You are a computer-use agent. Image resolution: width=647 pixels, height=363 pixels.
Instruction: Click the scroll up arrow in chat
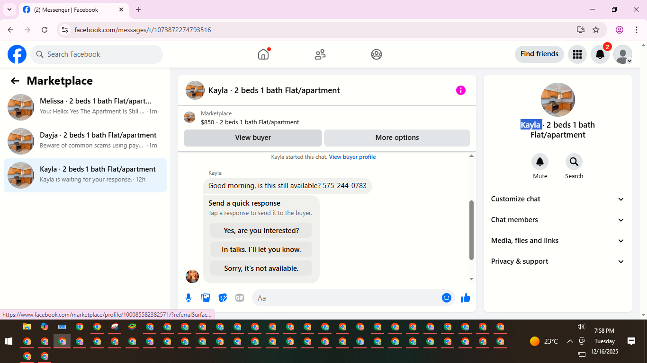(471, 156)
